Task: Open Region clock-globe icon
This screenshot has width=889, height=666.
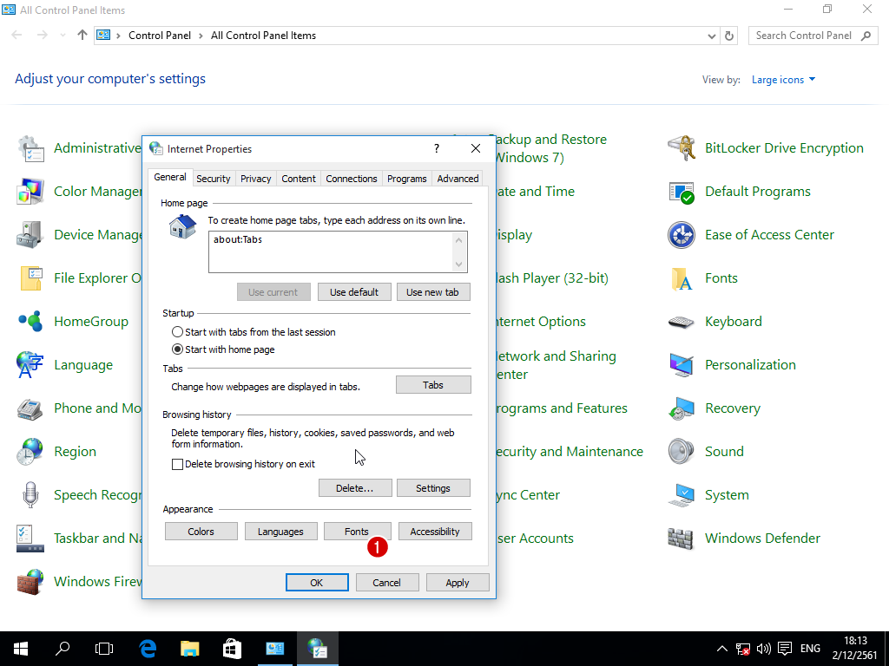Action: [x=30, y=452]
